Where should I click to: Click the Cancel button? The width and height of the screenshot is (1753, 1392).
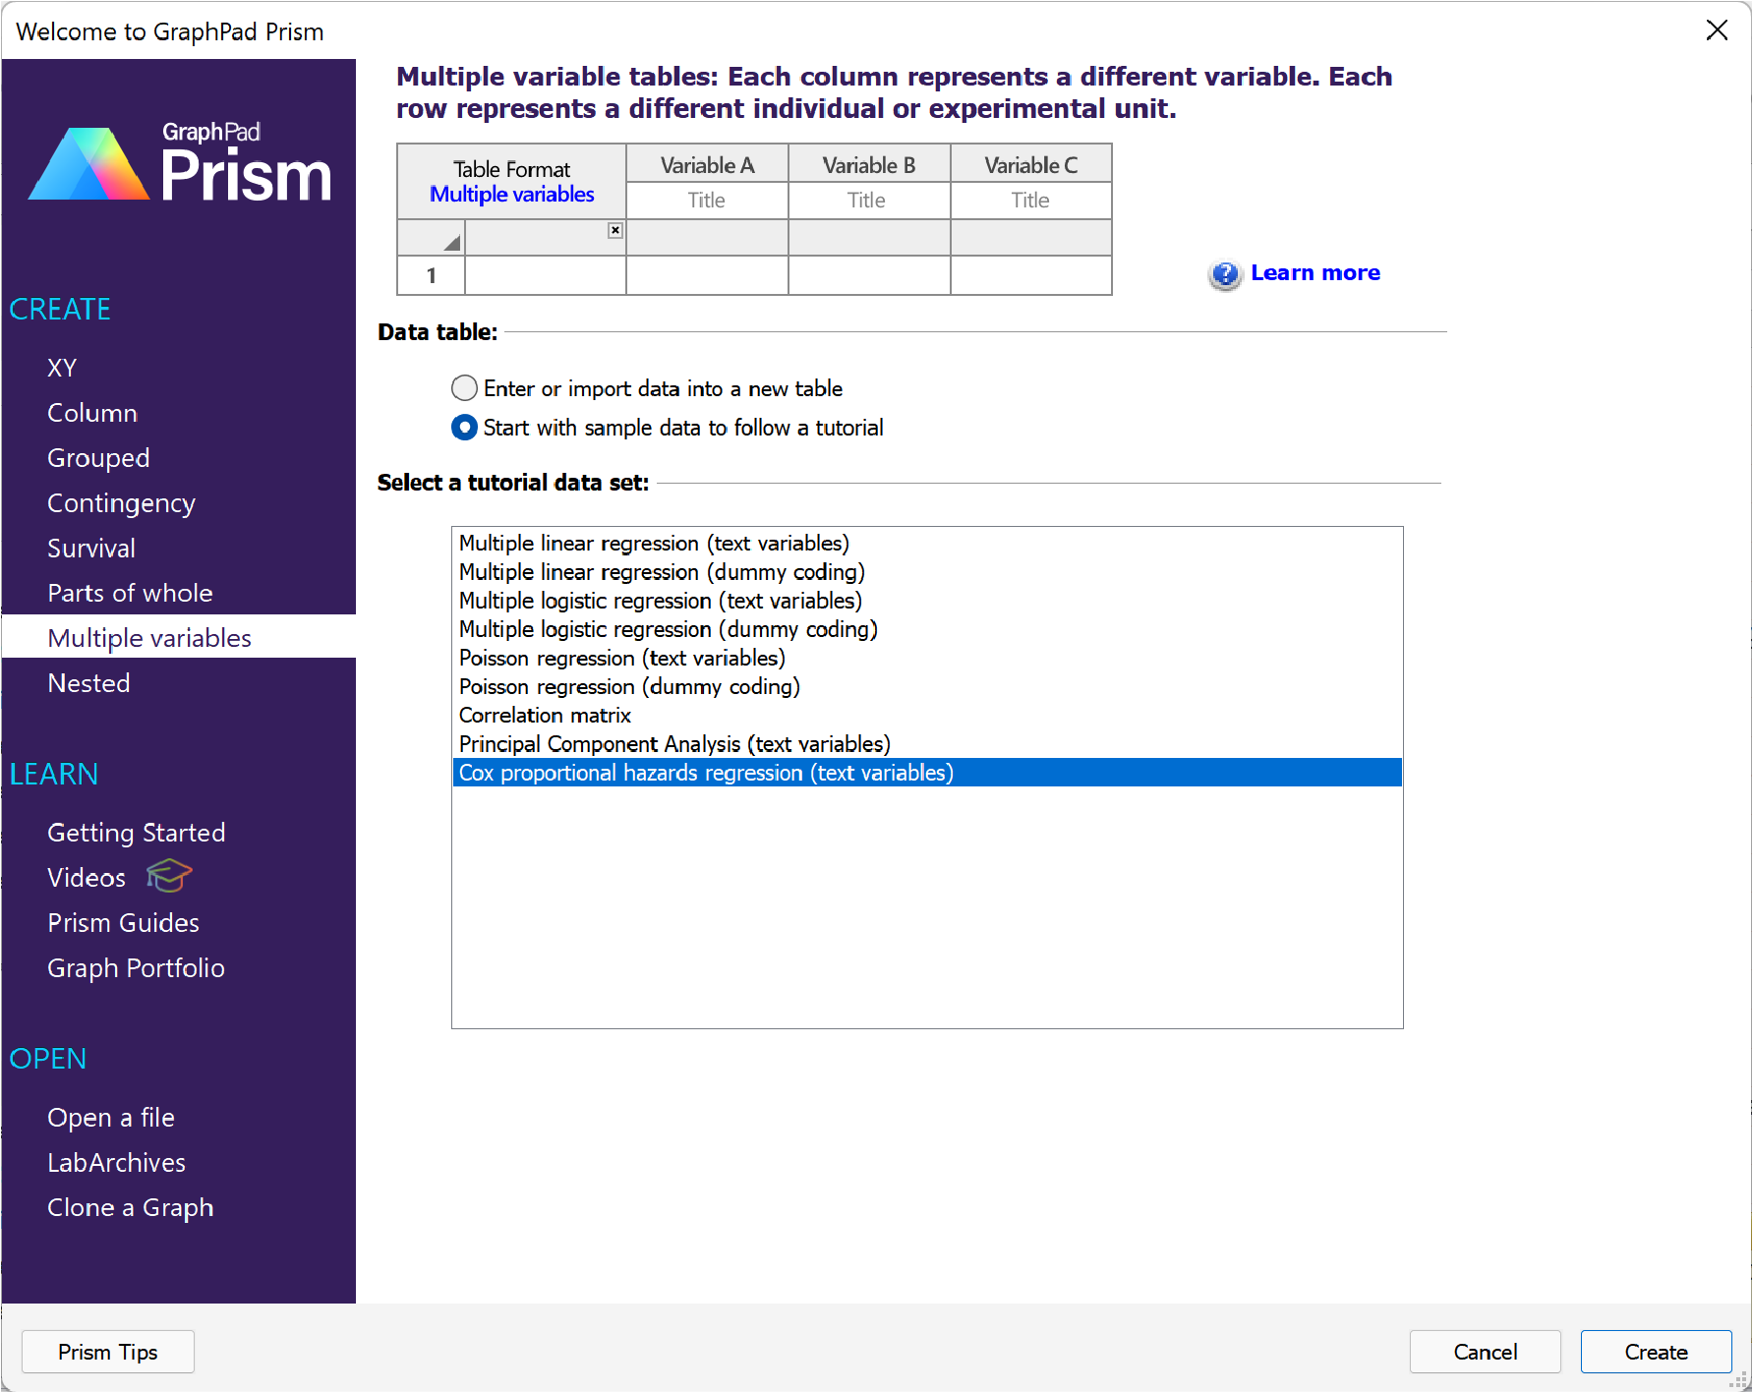tap(1484, 1352)
